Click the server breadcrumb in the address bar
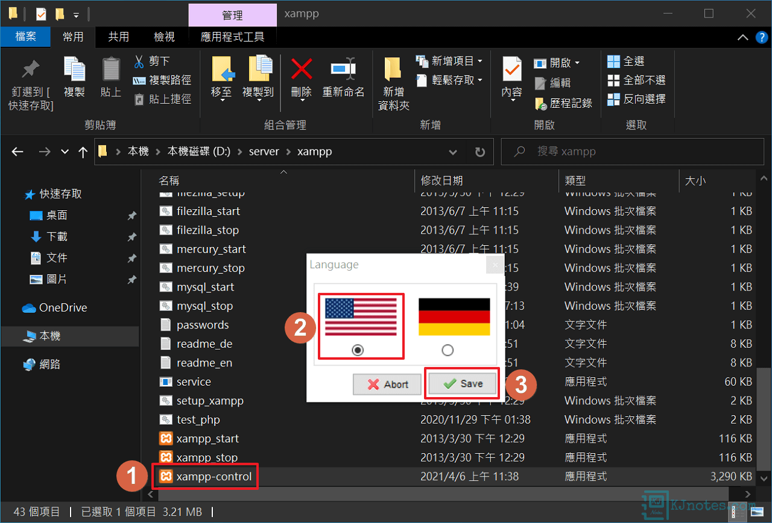Image resolution: width=772 pixels, height=523 pixels. coord(264,152)
